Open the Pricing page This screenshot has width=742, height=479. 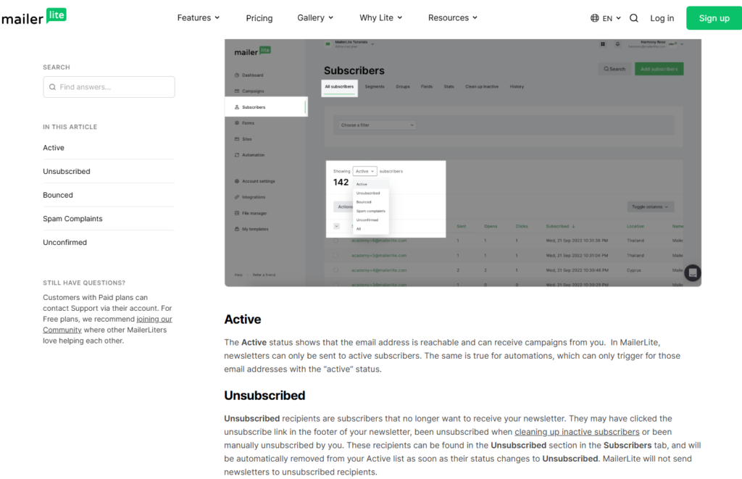(259, 18)
